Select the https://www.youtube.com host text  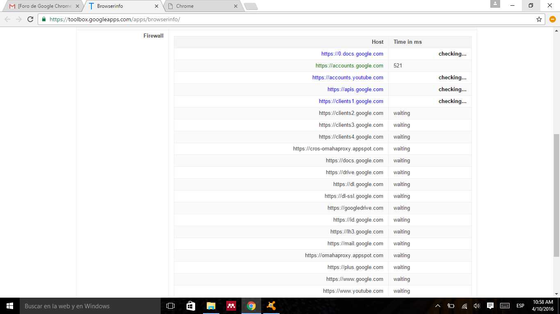(x=353, y=291)
